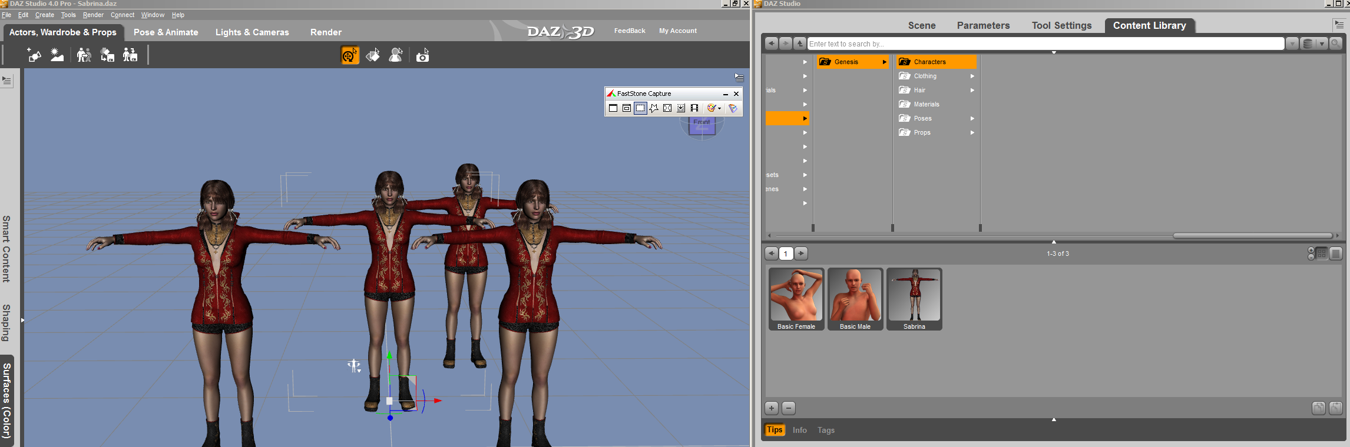
Task: Expand the Poses folder arrow
Action: pos(972,118)
